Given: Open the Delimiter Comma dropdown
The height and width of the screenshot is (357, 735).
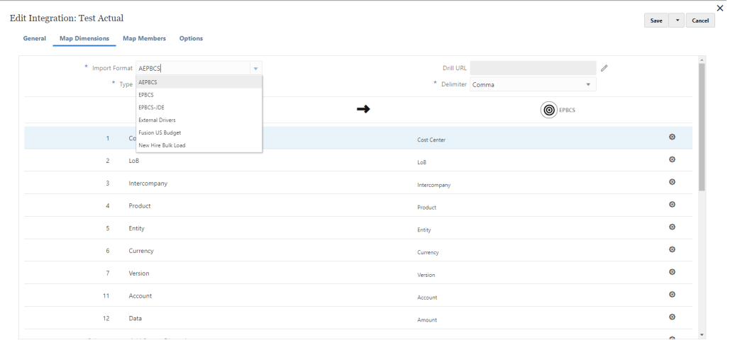Looking at the screenshot, I should pos(533,85).
